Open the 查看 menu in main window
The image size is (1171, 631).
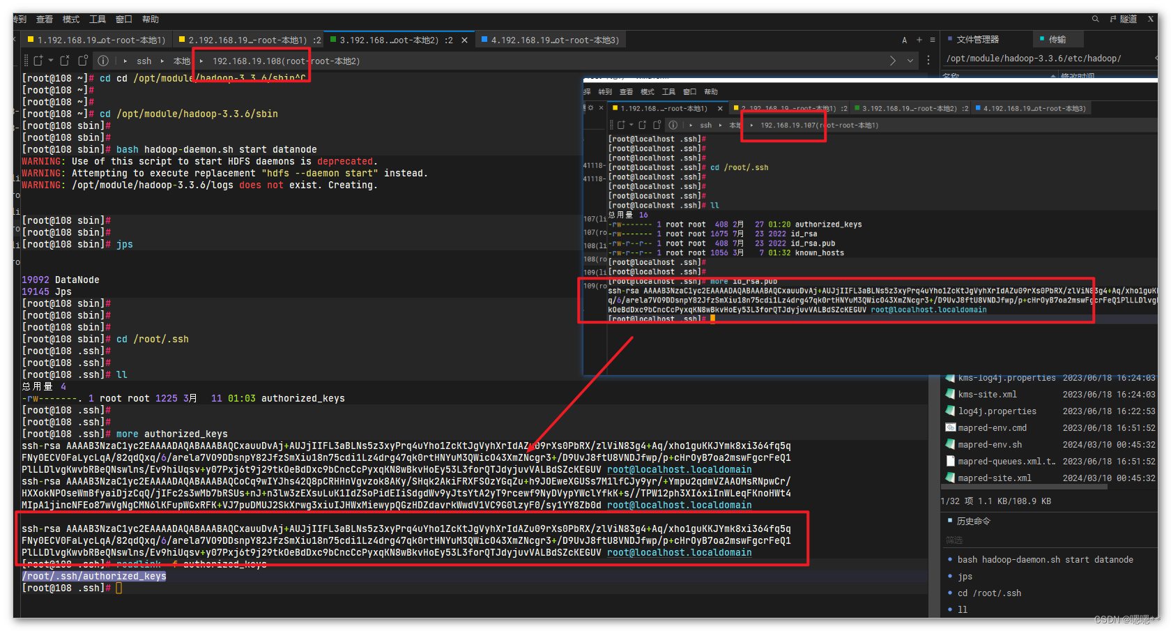45,20
